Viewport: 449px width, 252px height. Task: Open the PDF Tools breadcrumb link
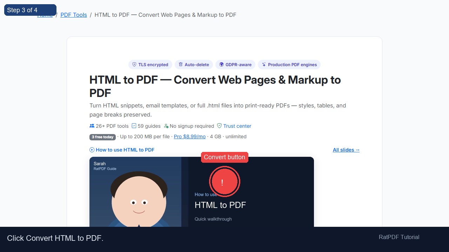[x=74, y=15]
